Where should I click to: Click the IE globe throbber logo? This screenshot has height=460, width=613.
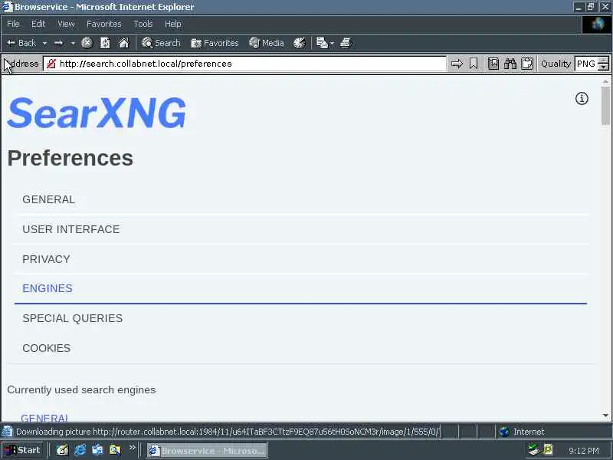click(597, 25)
